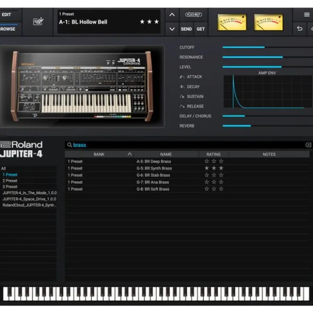Viewport: 313px width, 314px height.
Task: Switch to the EDIT tab
Action: 6,15
